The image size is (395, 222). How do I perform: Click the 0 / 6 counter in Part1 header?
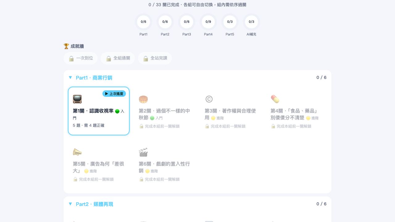coord(321,77)
